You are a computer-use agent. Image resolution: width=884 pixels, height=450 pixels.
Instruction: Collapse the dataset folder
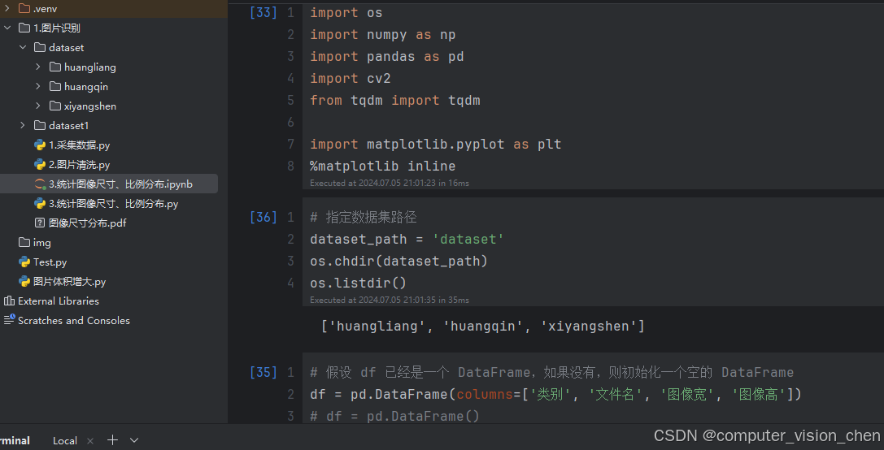pyautogui.click(x=23, y=48)
